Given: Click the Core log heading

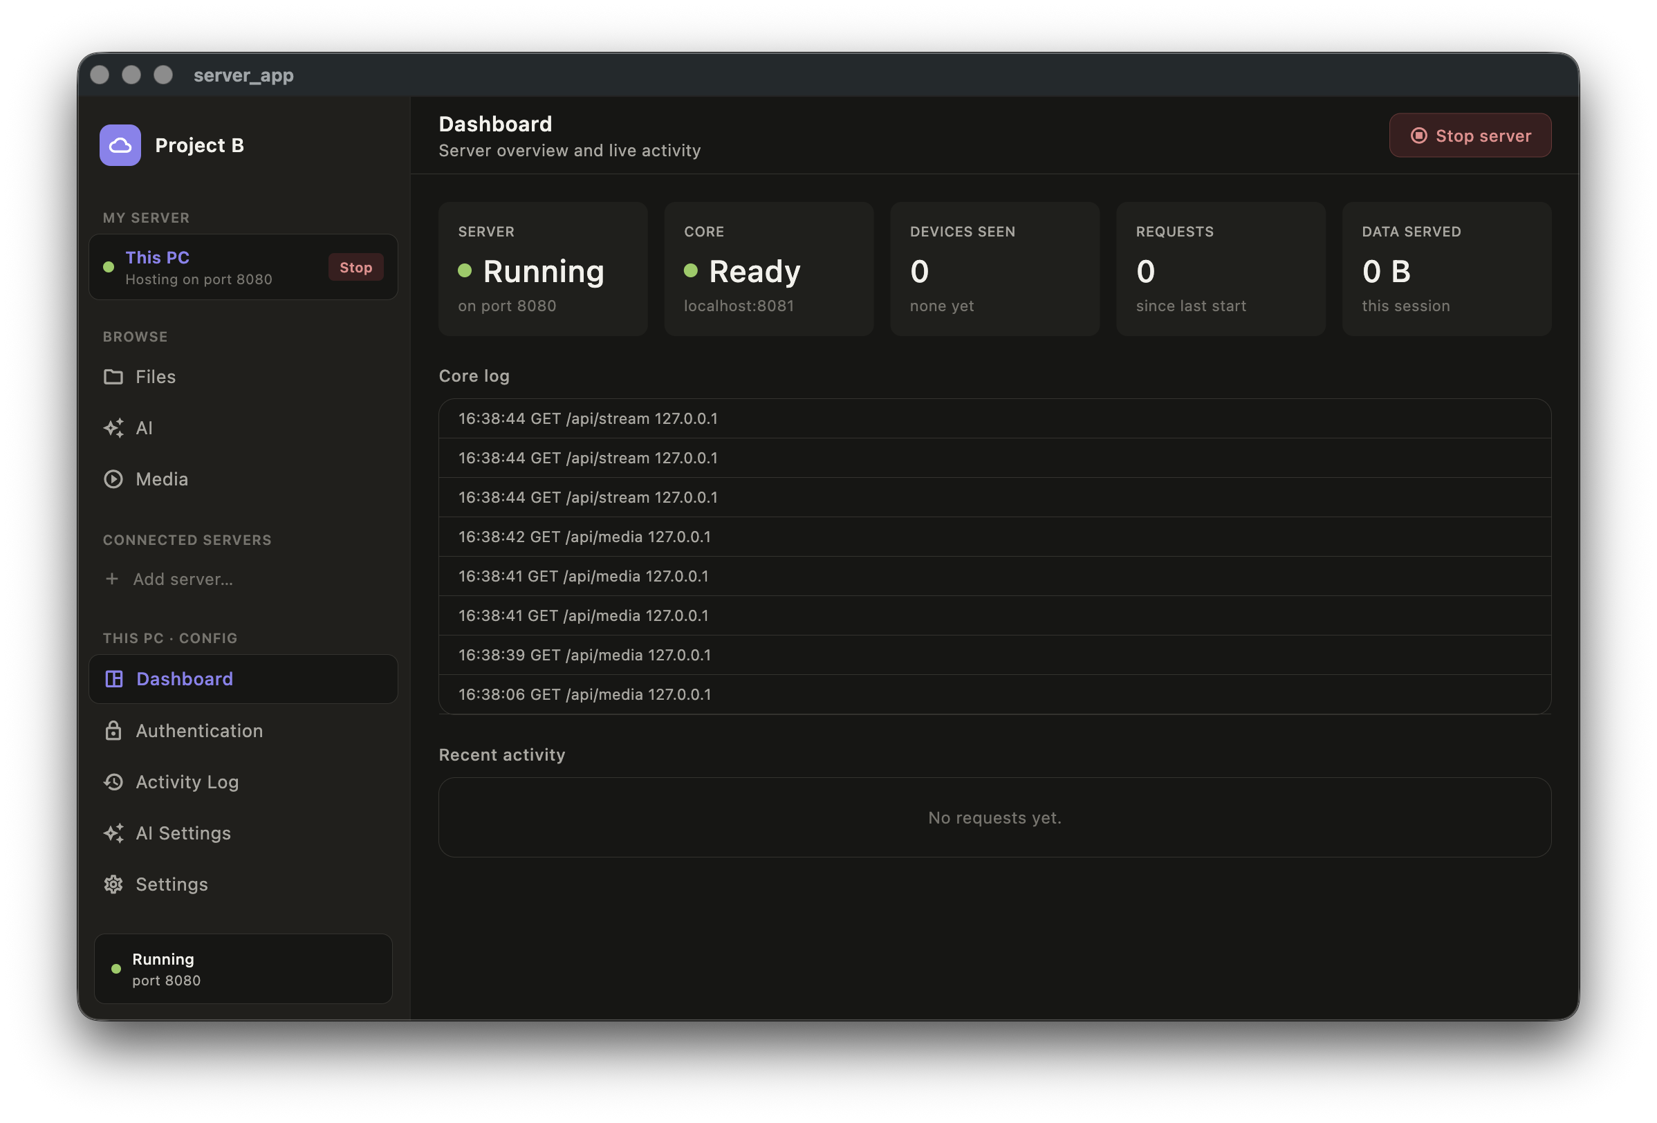Looking at the screenshot, I should [x=474, y=375].
